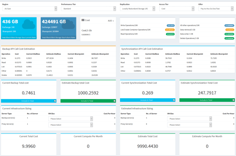Select VM Size for current Proxy Server
Image resolution: width=236 pixels, height=156 pixels.
click(x=70, y=125)
